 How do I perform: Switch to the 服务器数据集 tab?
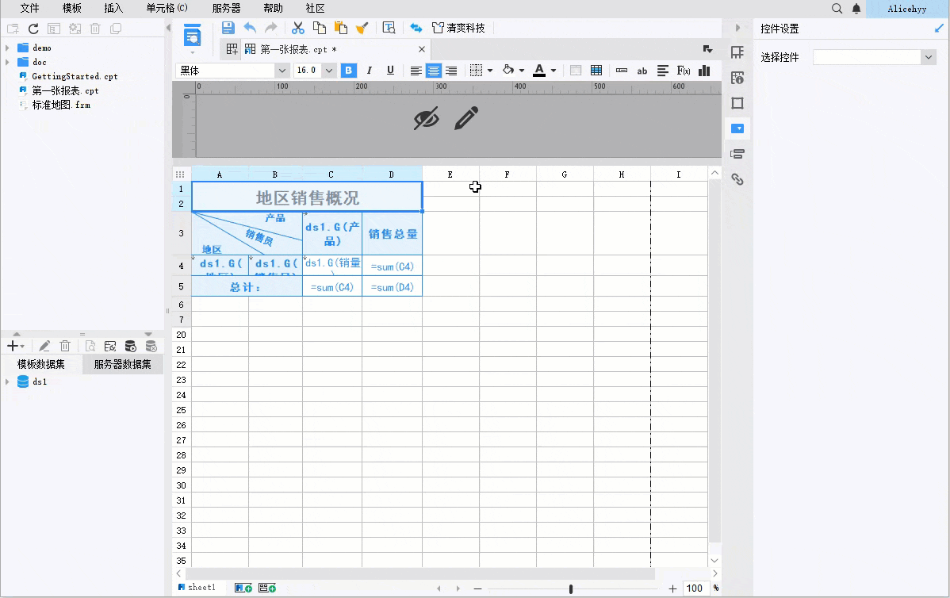[x=123, y=364]
